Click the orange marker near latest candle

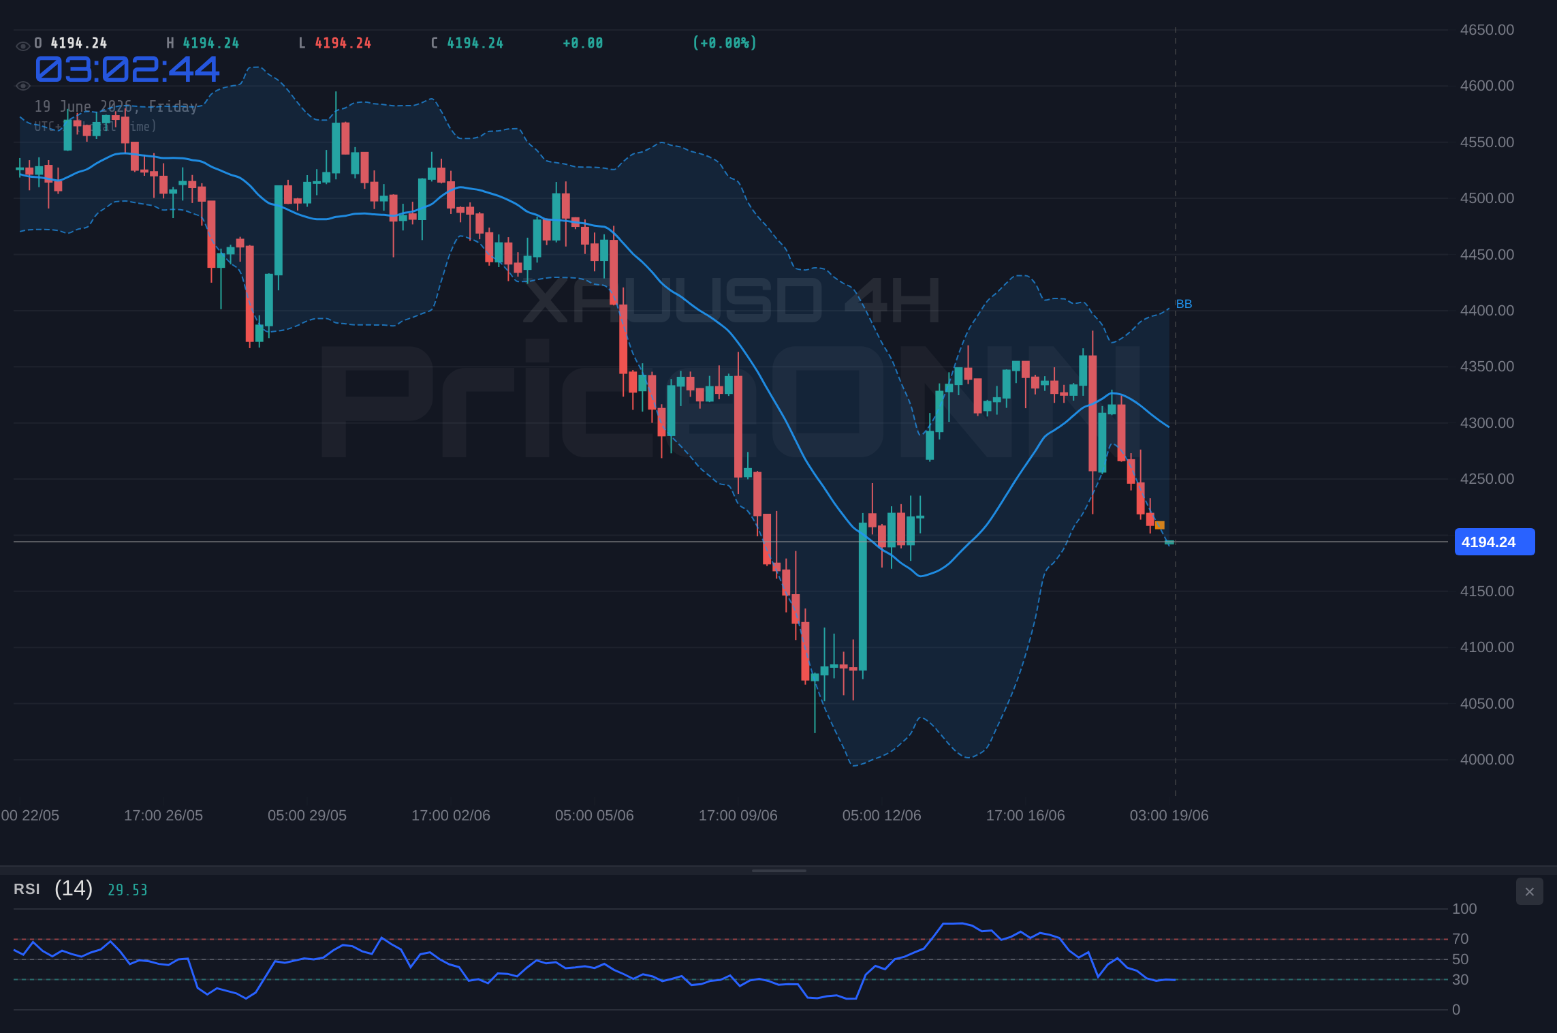tap(1160, 525)
